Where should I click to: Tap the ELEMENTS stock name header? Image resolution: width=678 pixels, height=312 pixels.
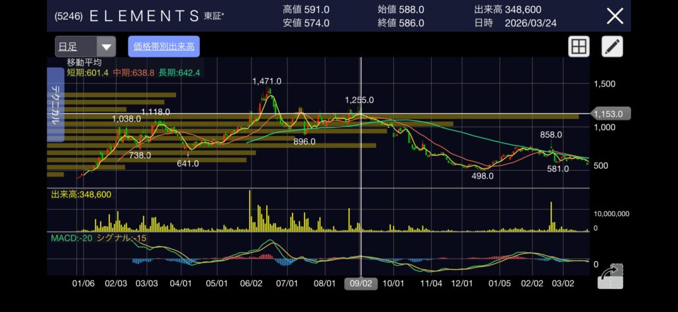click(x=144, y=16)
